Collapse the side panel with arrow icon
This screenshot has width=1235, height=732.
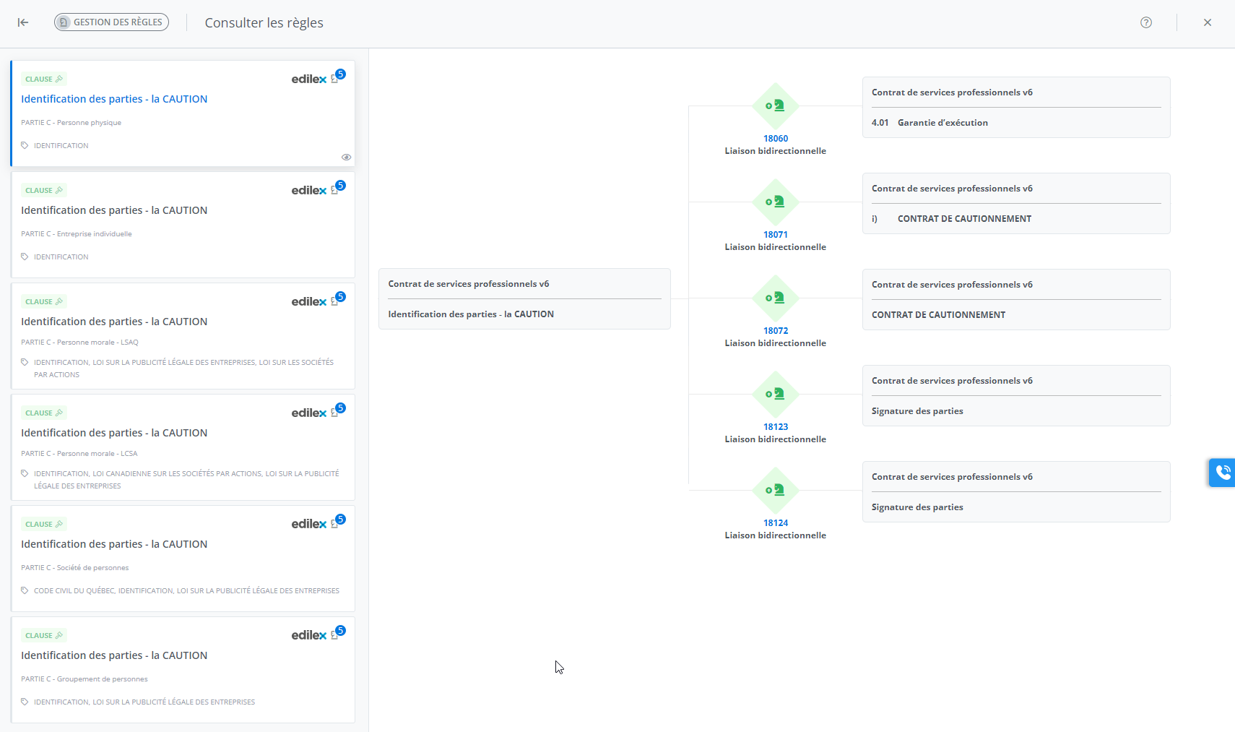(23, 22)
